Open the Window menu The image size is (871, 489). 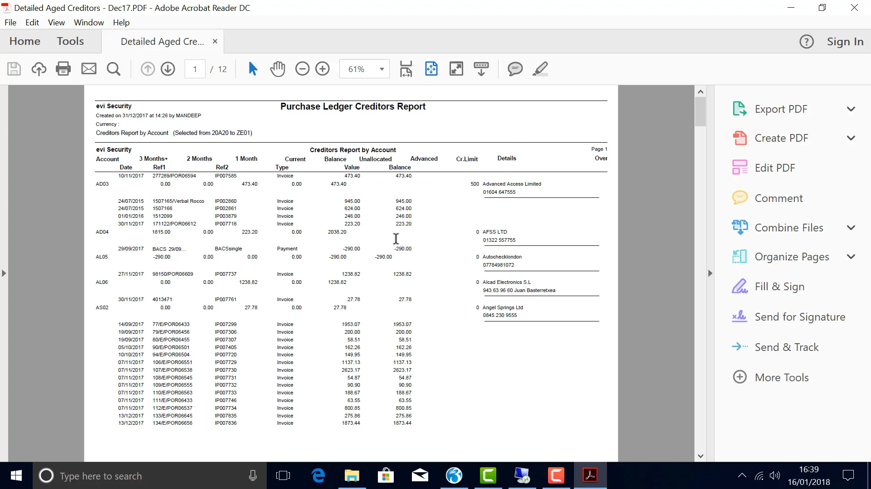[89, 23]
